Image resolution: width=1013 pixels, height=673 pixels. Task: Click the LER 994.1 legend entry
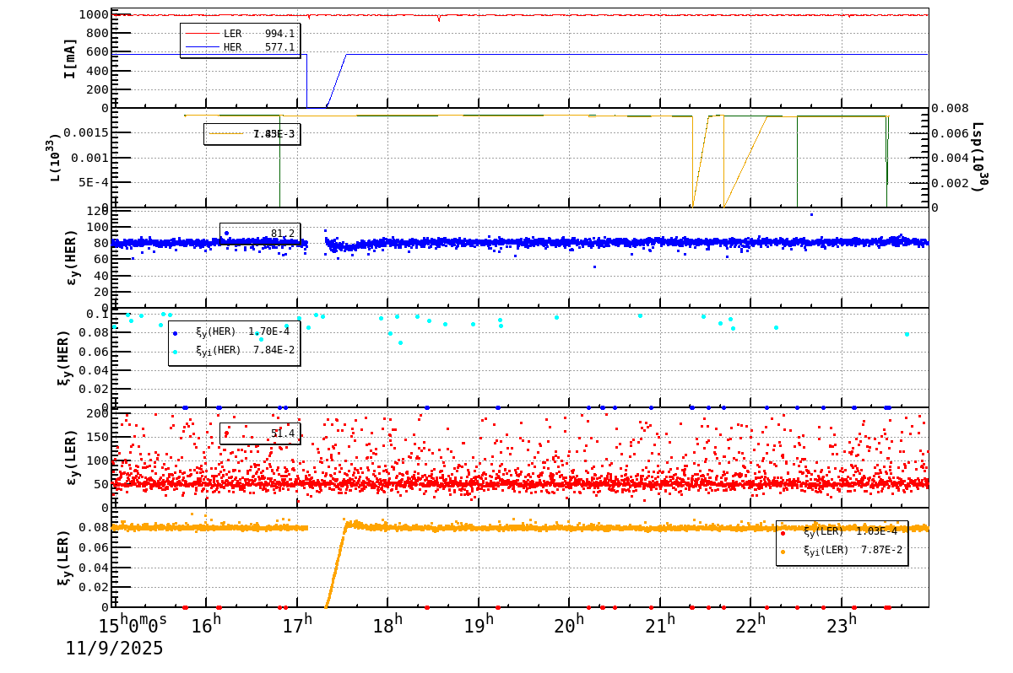click(241, 34)
